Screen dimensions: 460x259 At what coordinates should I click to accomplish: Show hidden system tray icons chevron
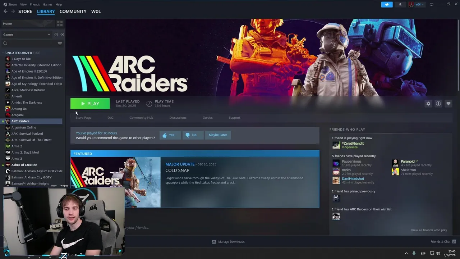click(x=406, y=253)
